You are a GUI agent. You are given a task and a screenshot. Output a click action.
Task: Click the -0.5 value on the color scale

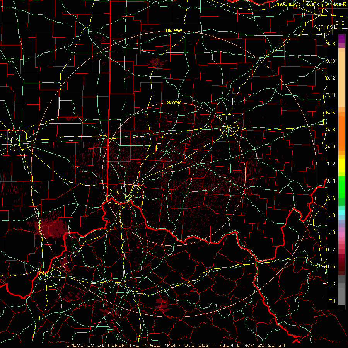[329, 266]
